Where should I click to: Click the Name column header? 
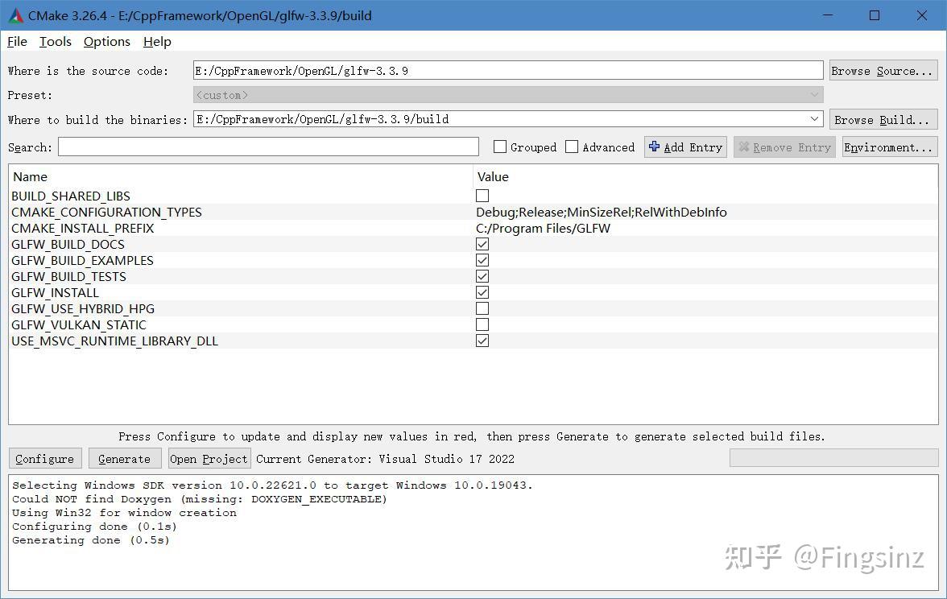(31, 177)
